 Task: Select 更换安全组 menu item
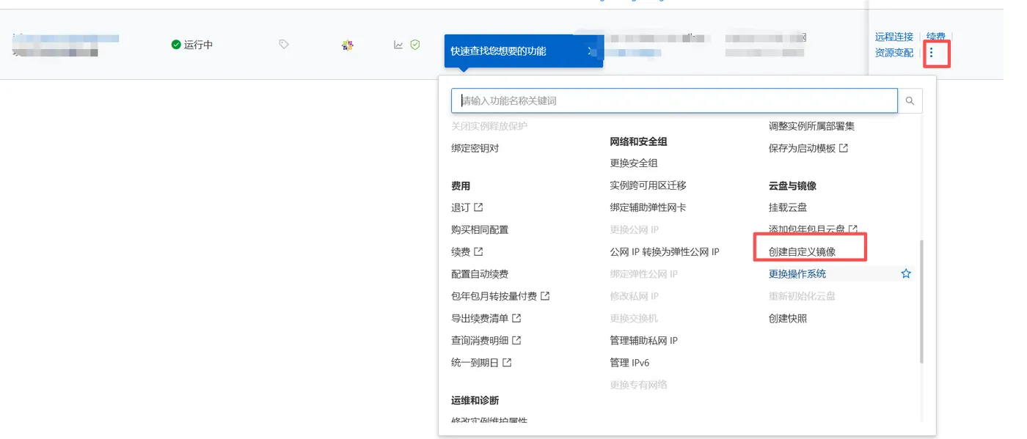point(634,163)
